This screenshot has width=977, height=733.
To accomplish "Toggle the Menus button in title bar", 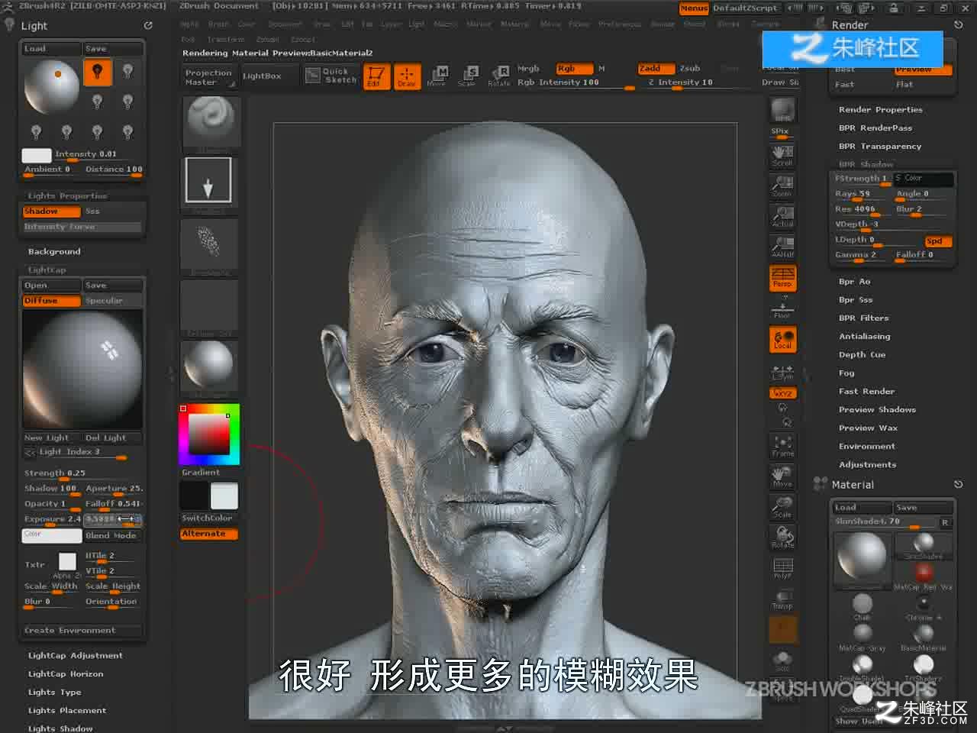I will 694,8.
